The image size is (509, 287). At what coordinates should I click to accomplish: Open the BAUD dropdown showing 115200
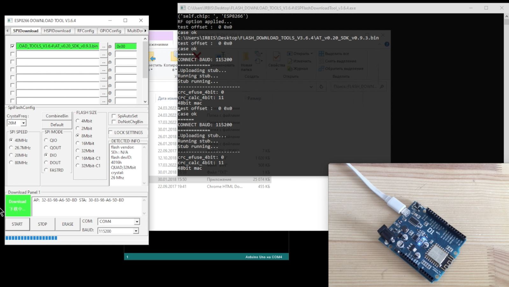136,231
